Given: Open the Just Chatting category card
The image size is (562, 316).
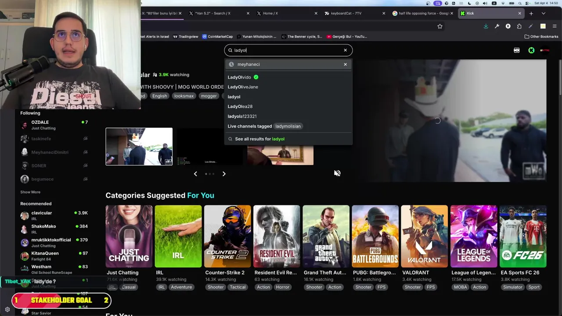Looking at the screenshot, I should point(129,237).
